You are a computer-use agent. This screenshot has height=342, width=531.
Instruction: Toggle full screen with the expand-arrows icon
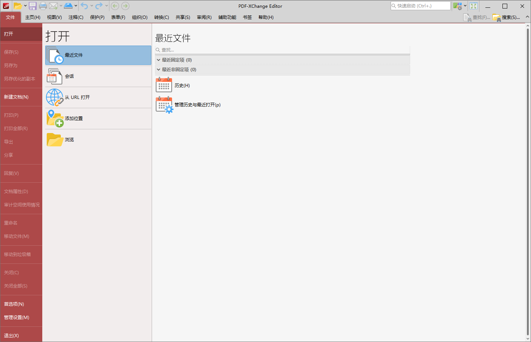coord(474,6)
